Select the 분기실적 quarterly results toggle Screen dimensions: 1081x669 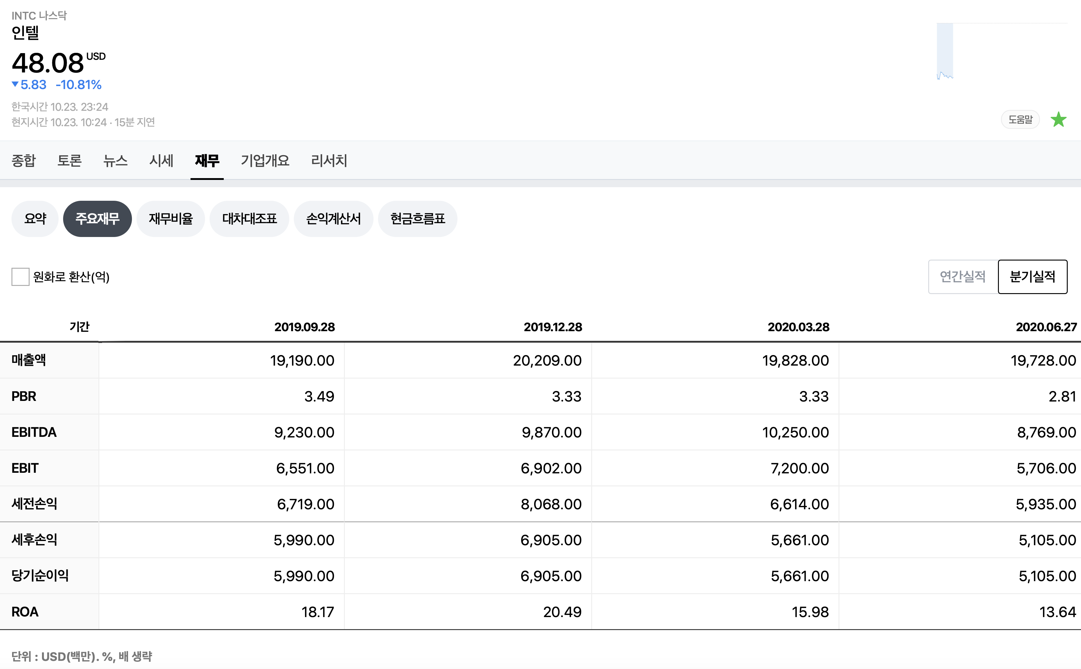click(x=1032, y=277)
